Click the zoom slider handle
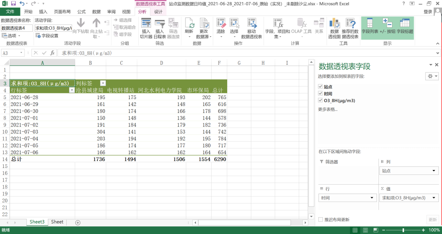Image resolution: width=442 pixels, height=234 pixels. [404, 230]
